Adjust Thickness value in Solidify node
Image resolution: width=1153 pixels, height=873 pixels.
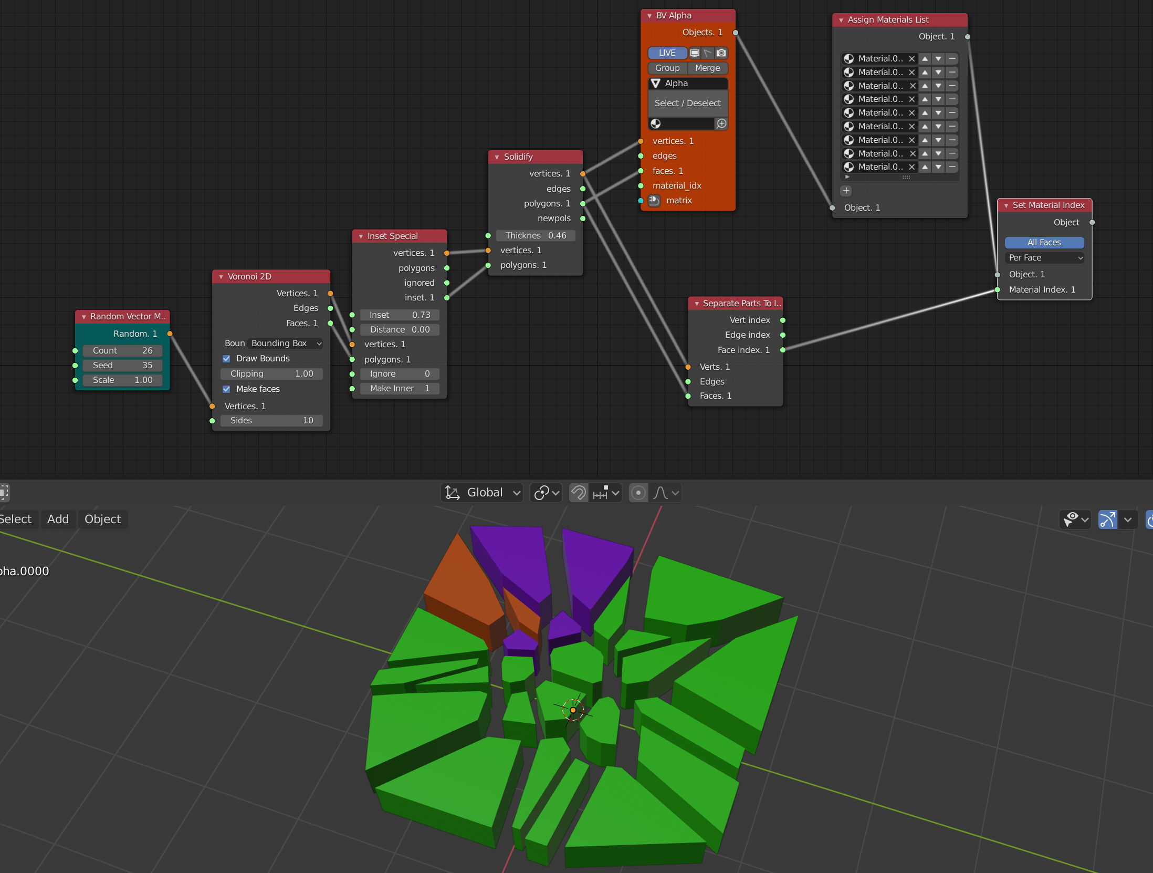(x=536, y=236)
